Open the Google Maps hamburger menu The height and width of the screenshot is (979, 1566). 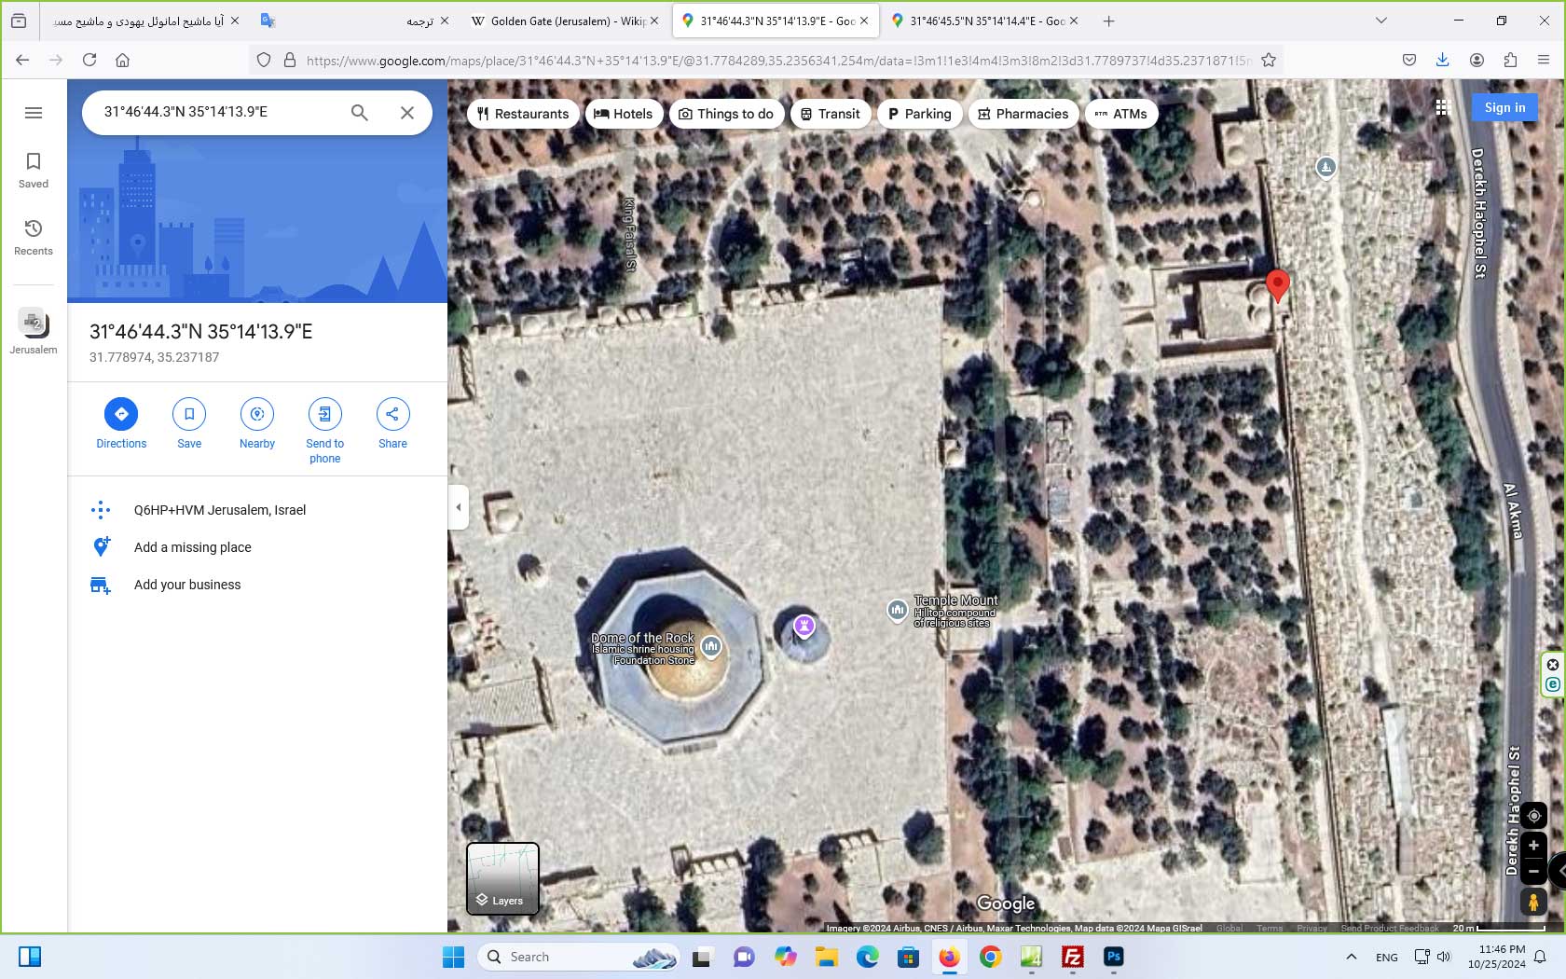34,113
